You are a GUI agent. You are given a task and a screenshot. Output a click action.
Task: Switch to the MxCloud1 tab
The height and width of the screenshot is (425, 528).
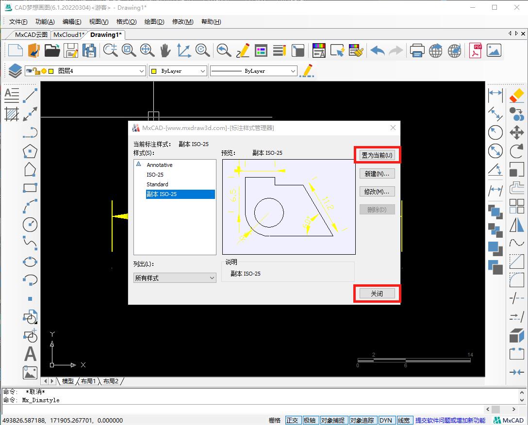pyautogui.click(x=68, y=34)
